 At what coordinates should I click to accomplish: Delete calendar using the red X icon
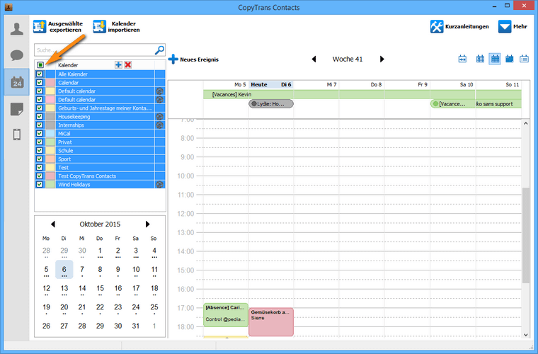click(x=128, y=65)
